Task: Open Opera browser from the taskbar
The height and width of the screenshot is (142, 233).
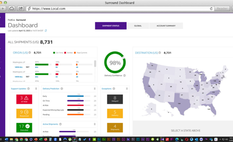Action: coord(187,139)
